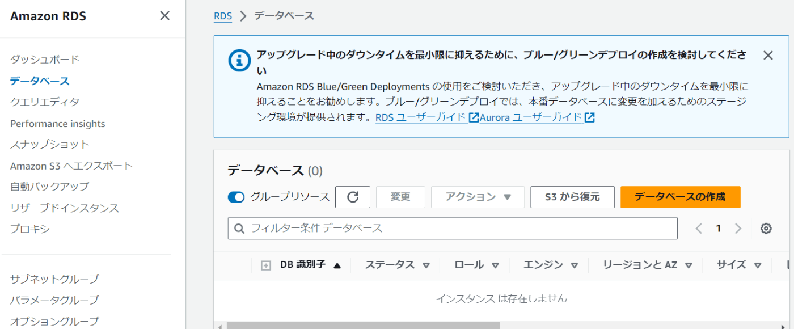Sort by エンジン column

click(x=550, y=265)
